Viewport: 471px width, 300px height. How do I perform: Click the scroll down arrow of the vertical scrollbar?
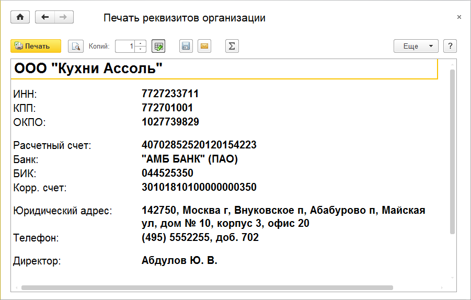click(x=452, y=278)
